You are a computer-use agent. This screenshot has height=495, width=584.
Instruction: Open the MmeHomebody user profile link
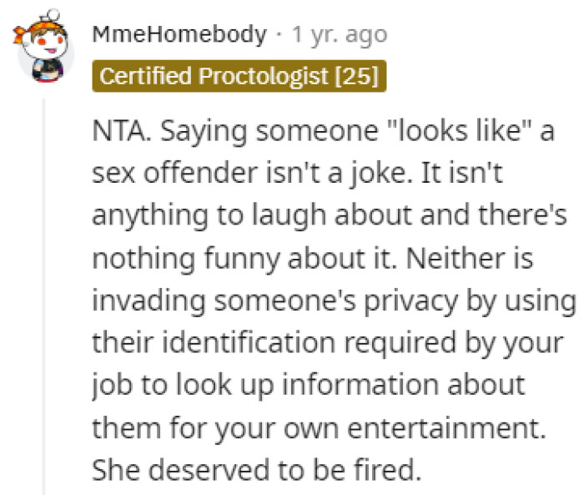(x=179, y=34)
